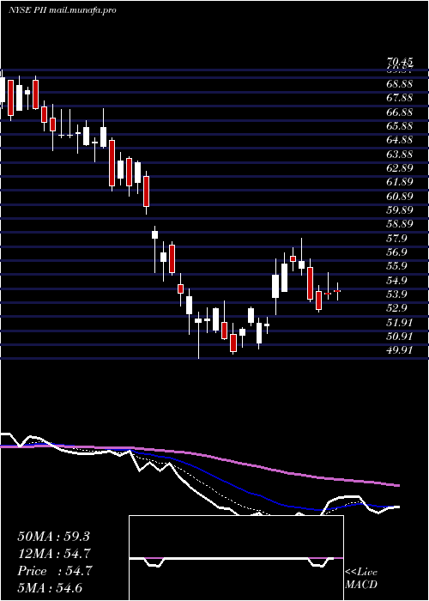Click the 50MA : 59.3 readout
Image resolution: width=429 pixels, height=601 pixels.
(x=53, y=537)
